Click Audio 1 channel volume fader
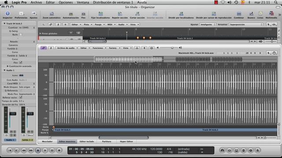This screenshot has height=158, width=282. [13, 114]
